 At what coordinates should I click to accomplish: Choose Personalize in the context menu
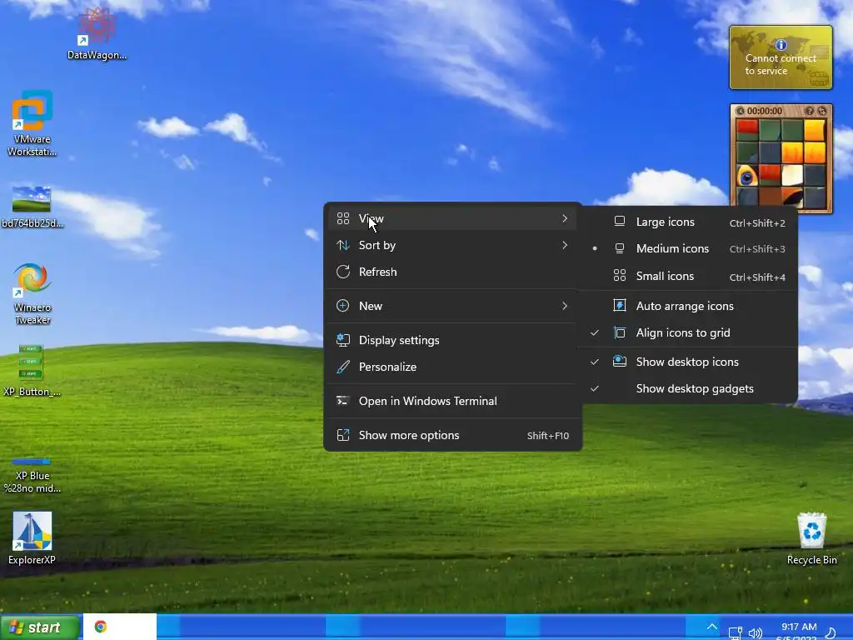click(452, 367)
